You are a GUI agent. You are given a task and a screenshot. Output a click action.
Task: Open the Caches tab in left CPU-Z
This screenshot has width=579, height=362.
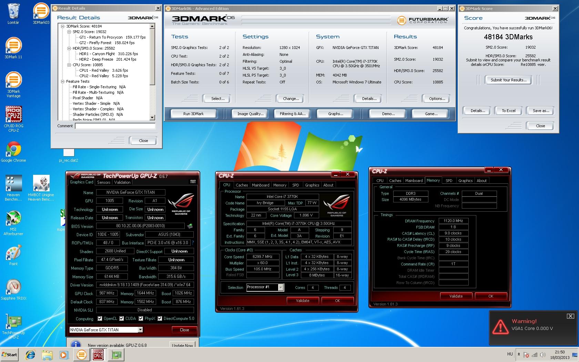pos(242,185)
